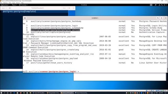Viewport: 168px width, 94px height.
Task: Click the postgres:postgres@template1 line in editor
Action: click(x=19, y=11)
